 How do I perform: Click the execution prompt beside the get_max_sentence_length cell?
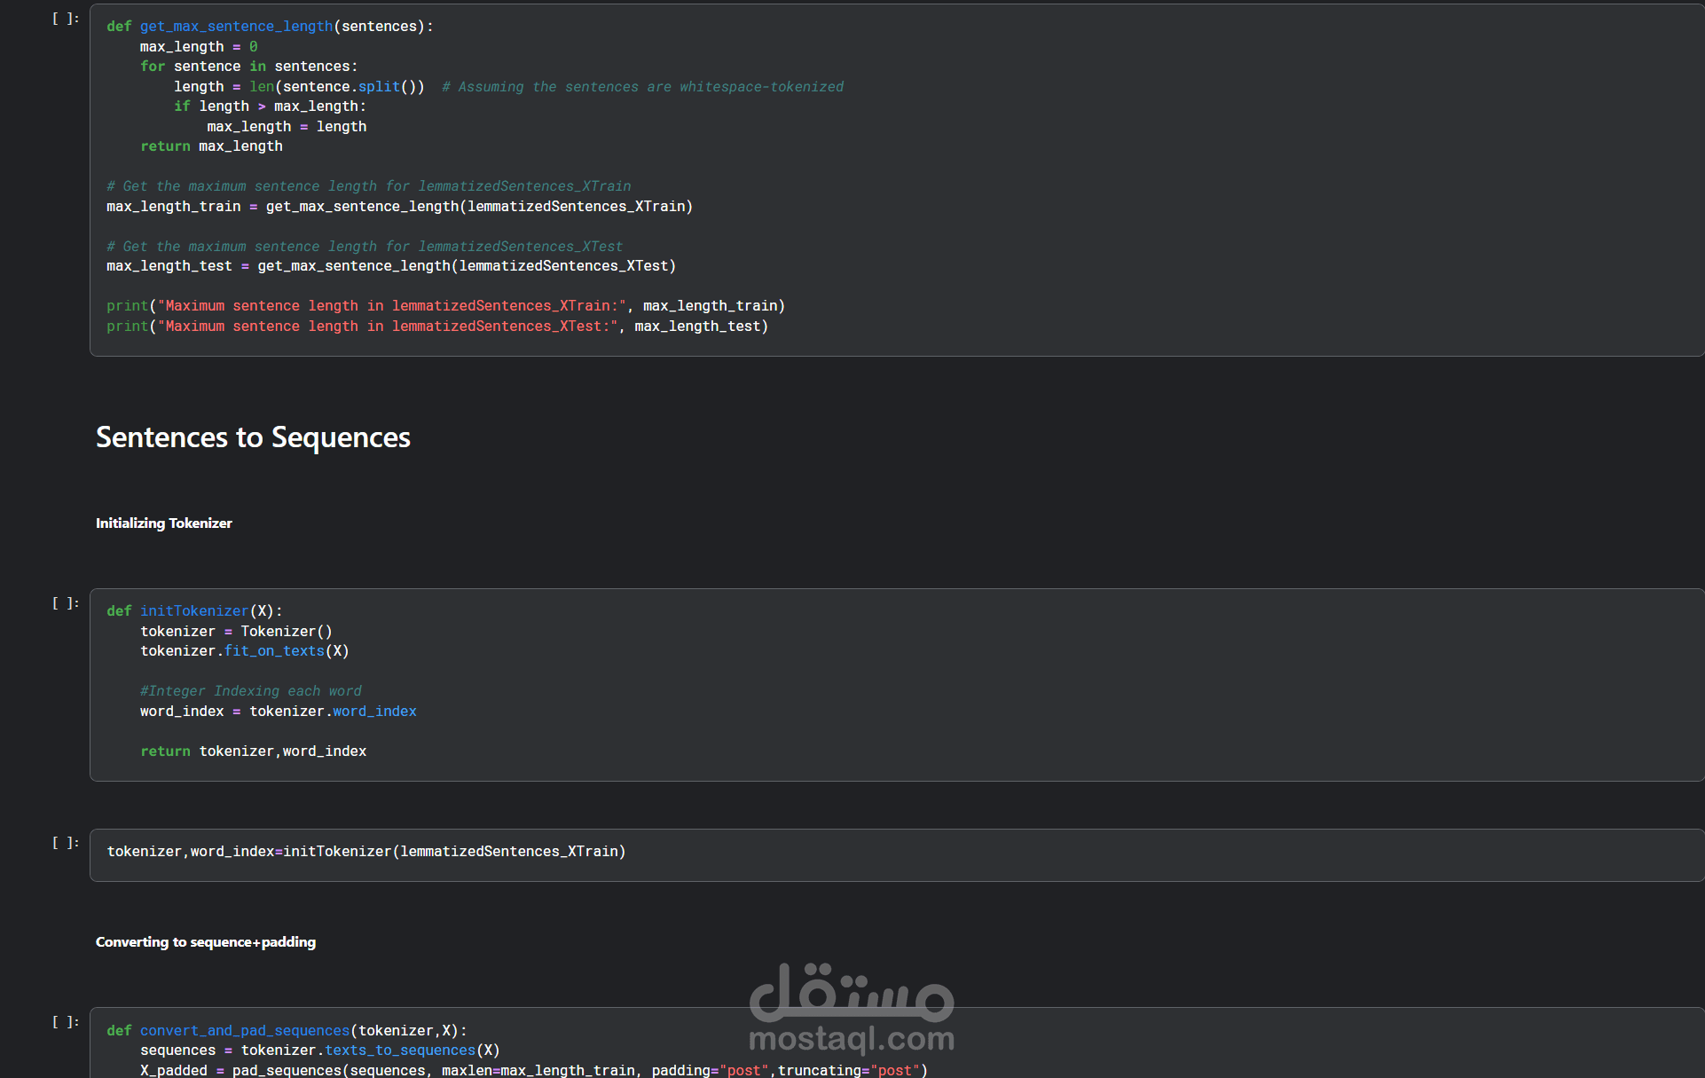click(x=66, y=19)
